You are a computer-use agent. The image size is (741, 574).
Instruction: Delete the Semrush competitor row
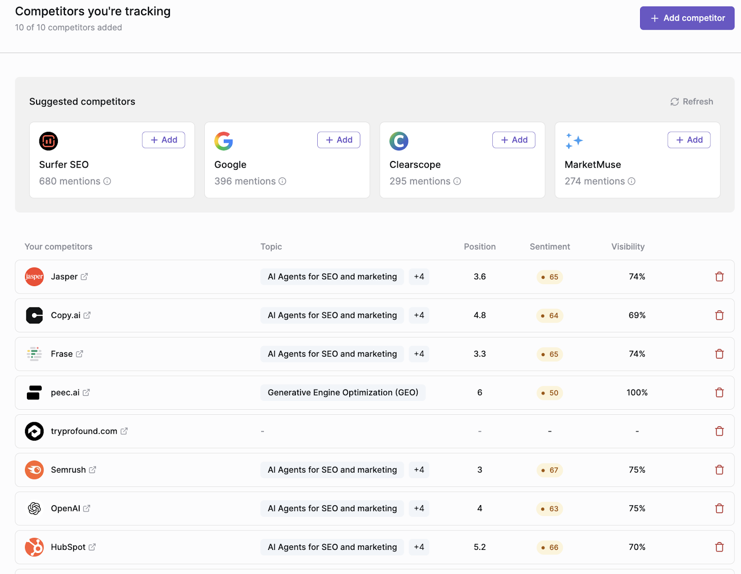719,470
